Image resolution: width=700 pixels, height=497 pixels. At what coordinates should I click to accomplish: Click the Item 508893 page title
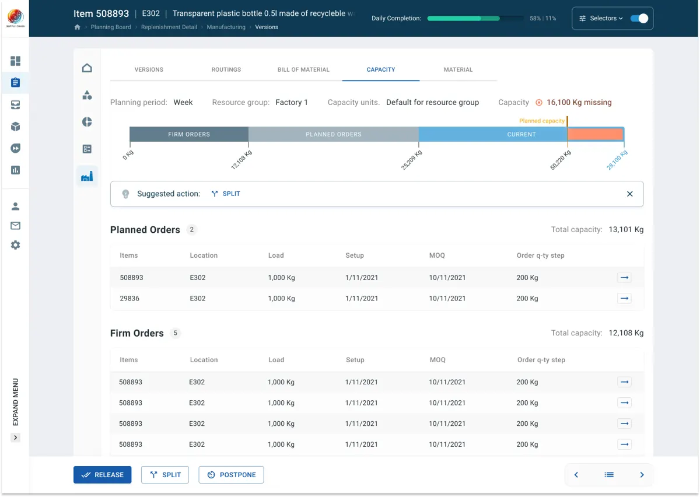(x=101, y=13)
